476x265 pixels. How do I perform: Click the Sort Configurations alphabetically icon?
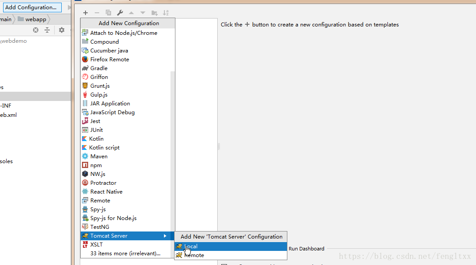tap(166, 13)
